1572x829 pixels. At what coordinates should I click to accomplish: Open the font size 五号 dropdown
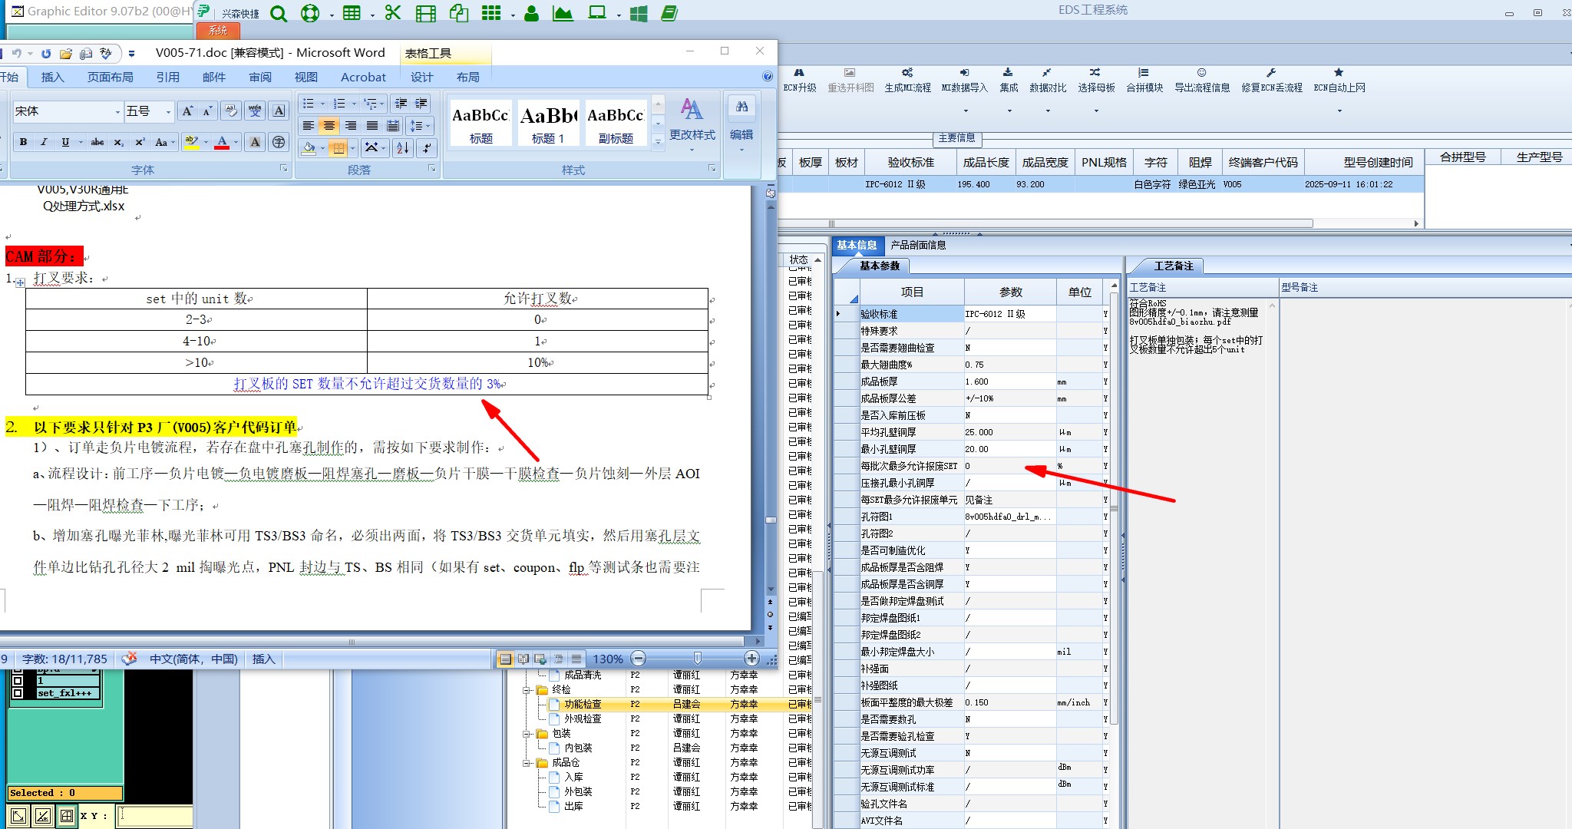click(x=168, y=112)
